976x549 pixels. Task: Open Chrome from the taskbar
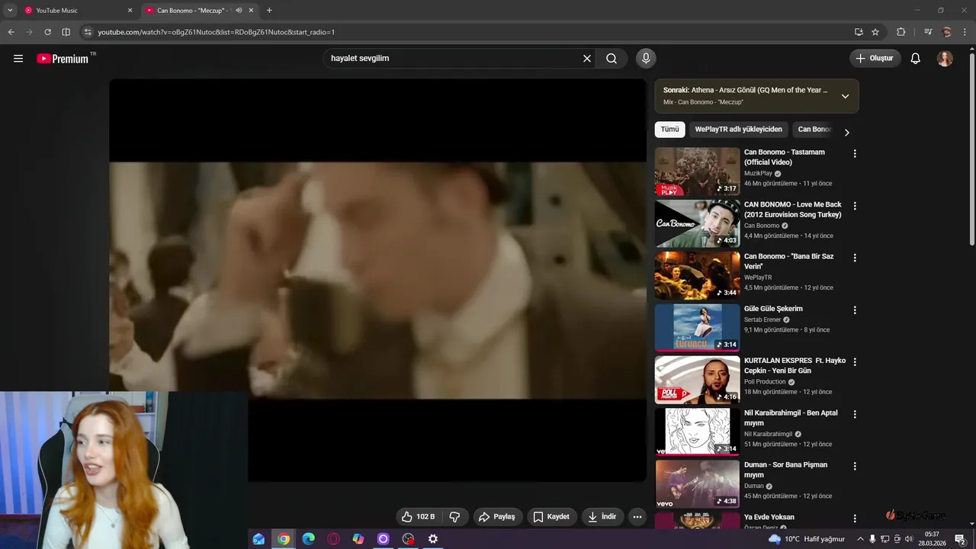pyautogui.click(x=284, y=539)
